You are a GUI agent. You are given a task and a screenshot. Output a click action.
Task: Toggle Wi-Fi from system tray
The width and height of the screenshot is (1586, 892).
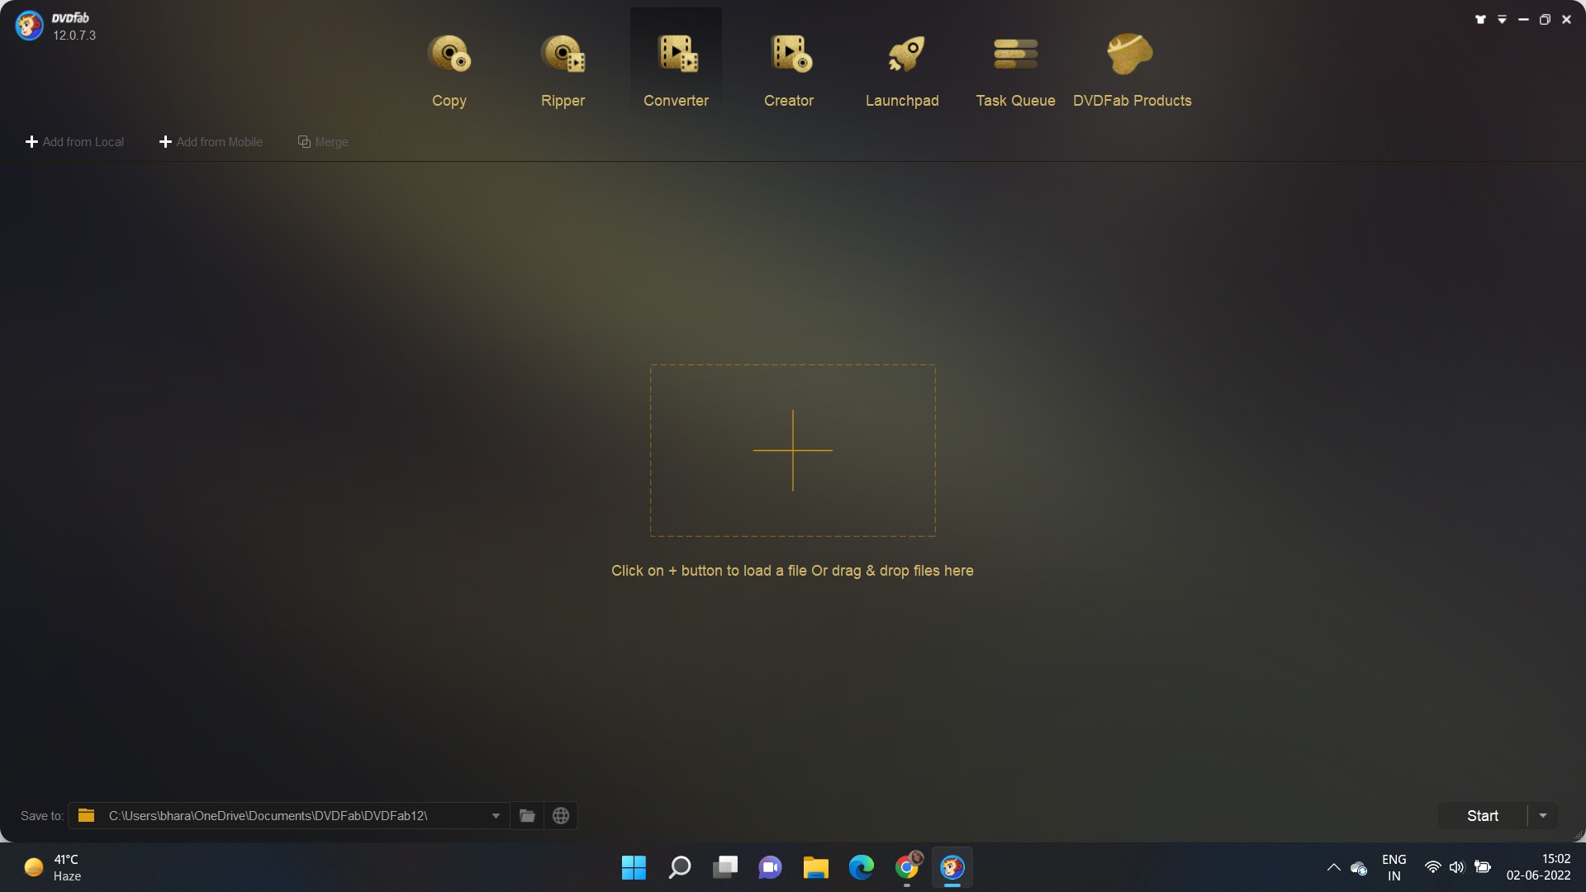tap(1432, 867)
